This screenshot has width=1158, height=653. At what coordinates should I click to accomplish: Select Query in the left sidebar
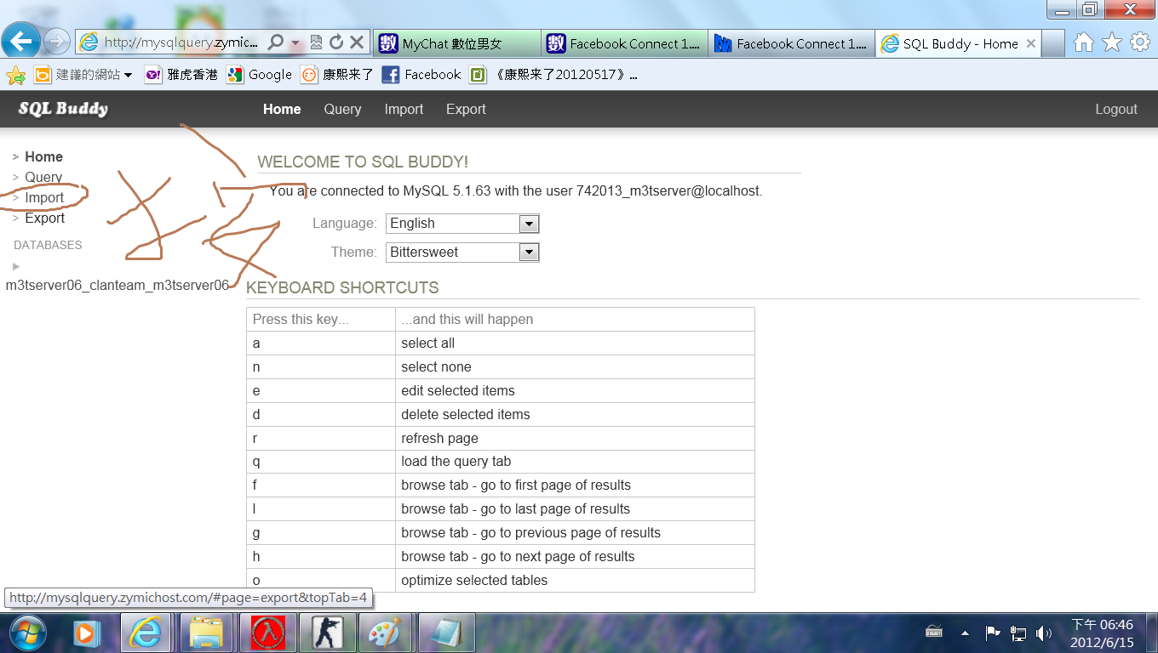pyautogui.click(x=43, y=177)
